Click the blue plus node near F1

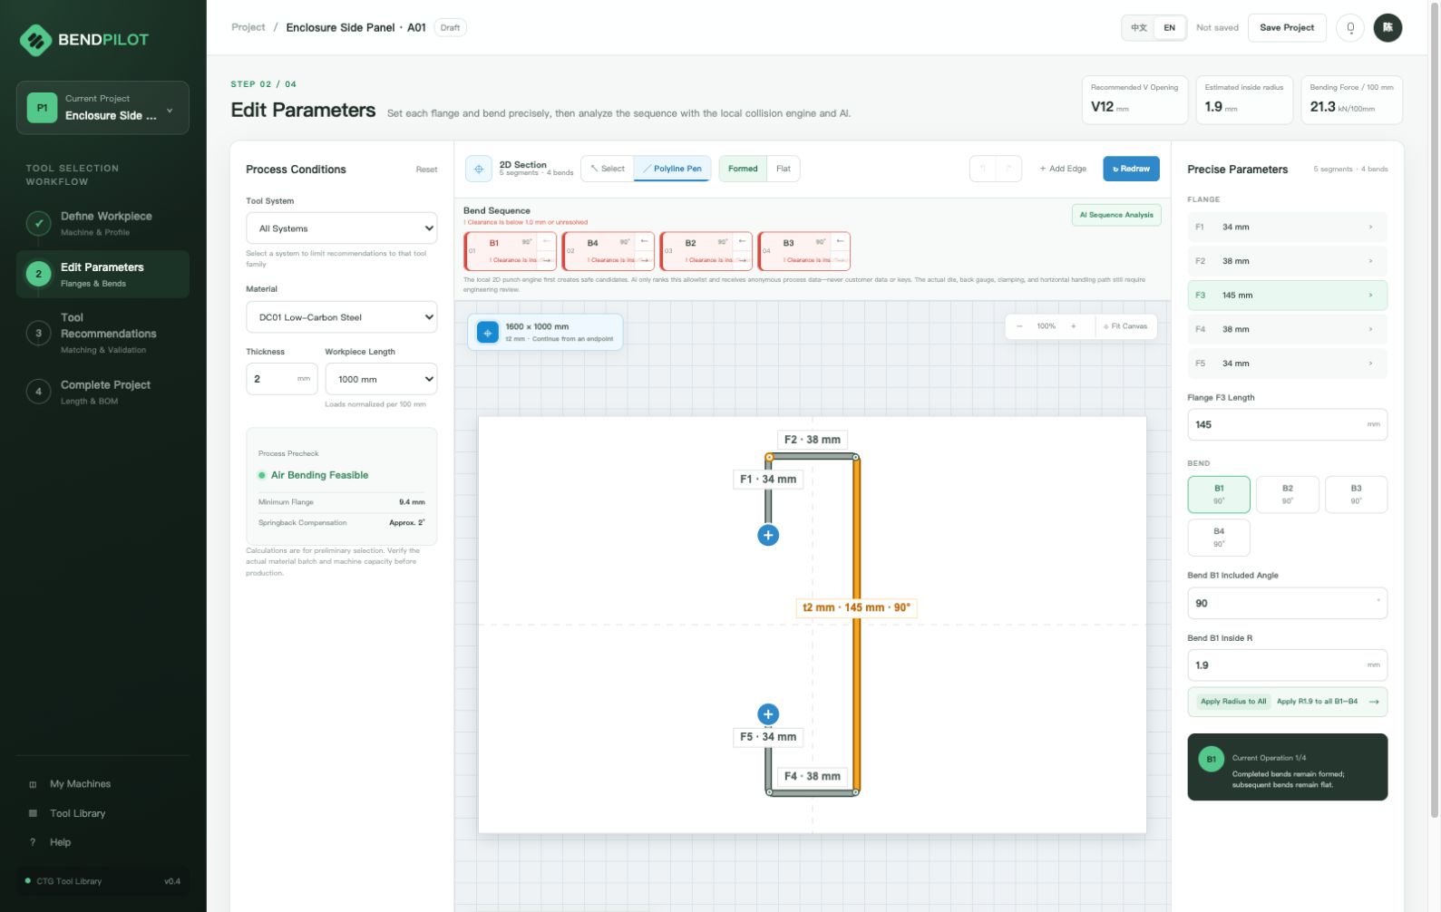tap(768, 535)
